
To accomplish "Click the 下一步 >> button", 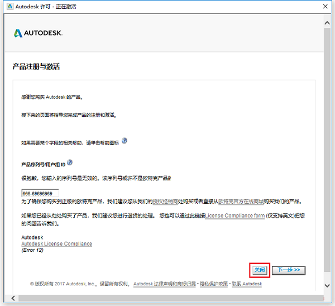I will [289, 270].
